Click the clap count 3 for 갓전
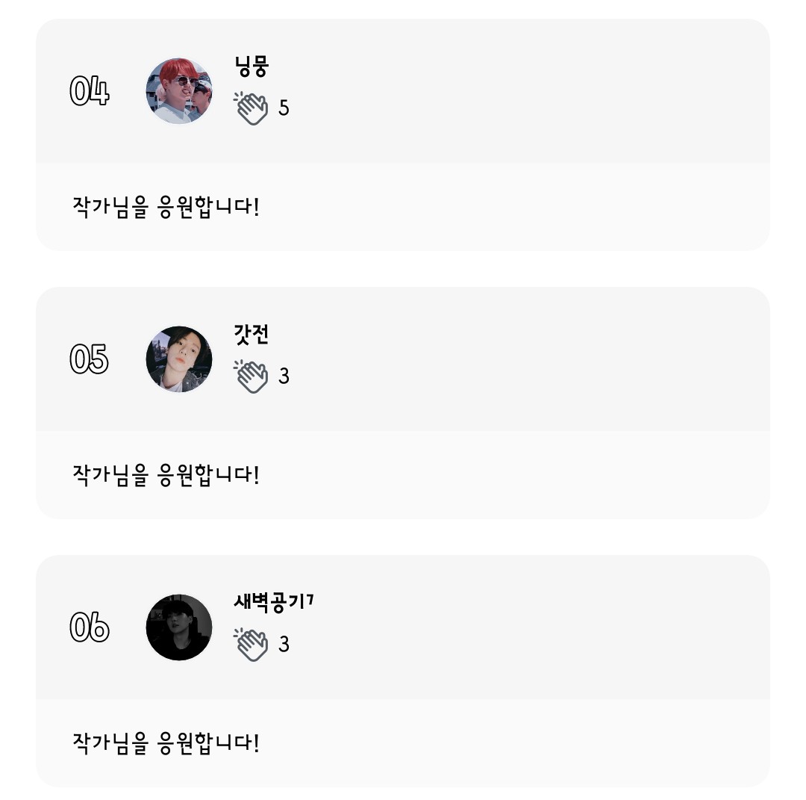Screen dimensions: 806x800 [284, 376]
